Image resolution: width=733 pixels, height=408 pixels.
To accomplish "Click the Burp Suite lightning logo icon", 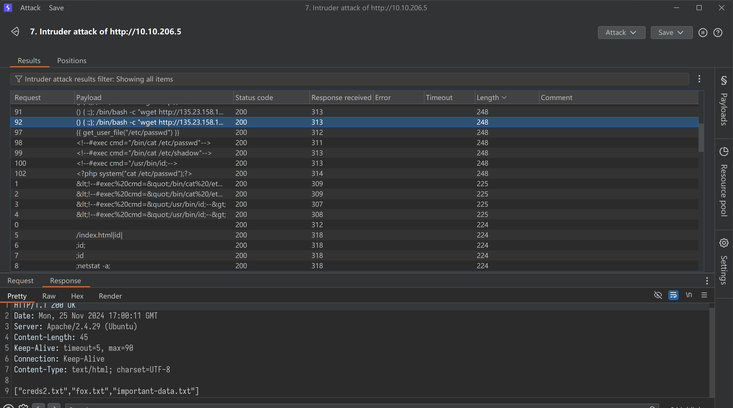I will (x=8, y=8).
